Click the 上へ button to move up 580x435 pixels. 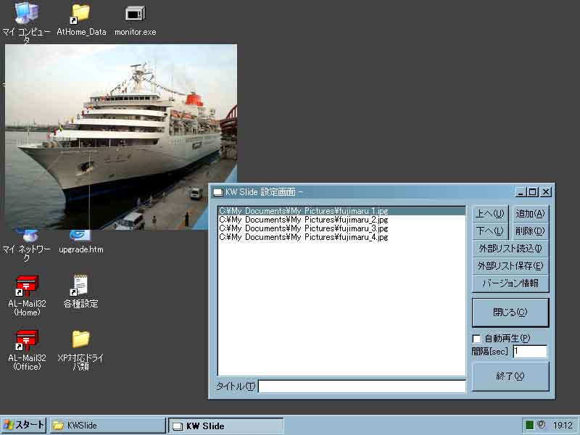point(490,213)
